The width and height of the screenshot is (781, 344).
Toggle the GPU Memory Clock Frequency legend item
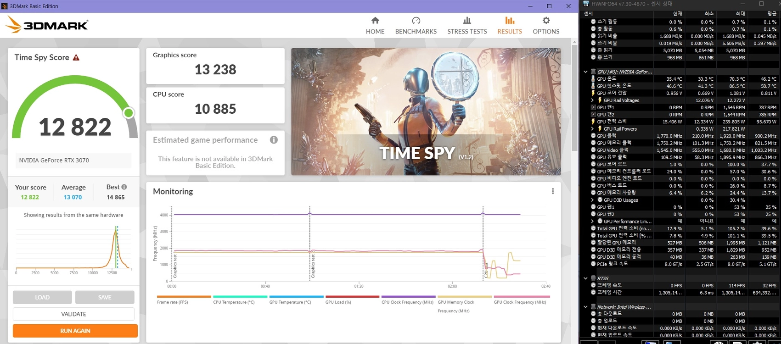click(465, 304)
